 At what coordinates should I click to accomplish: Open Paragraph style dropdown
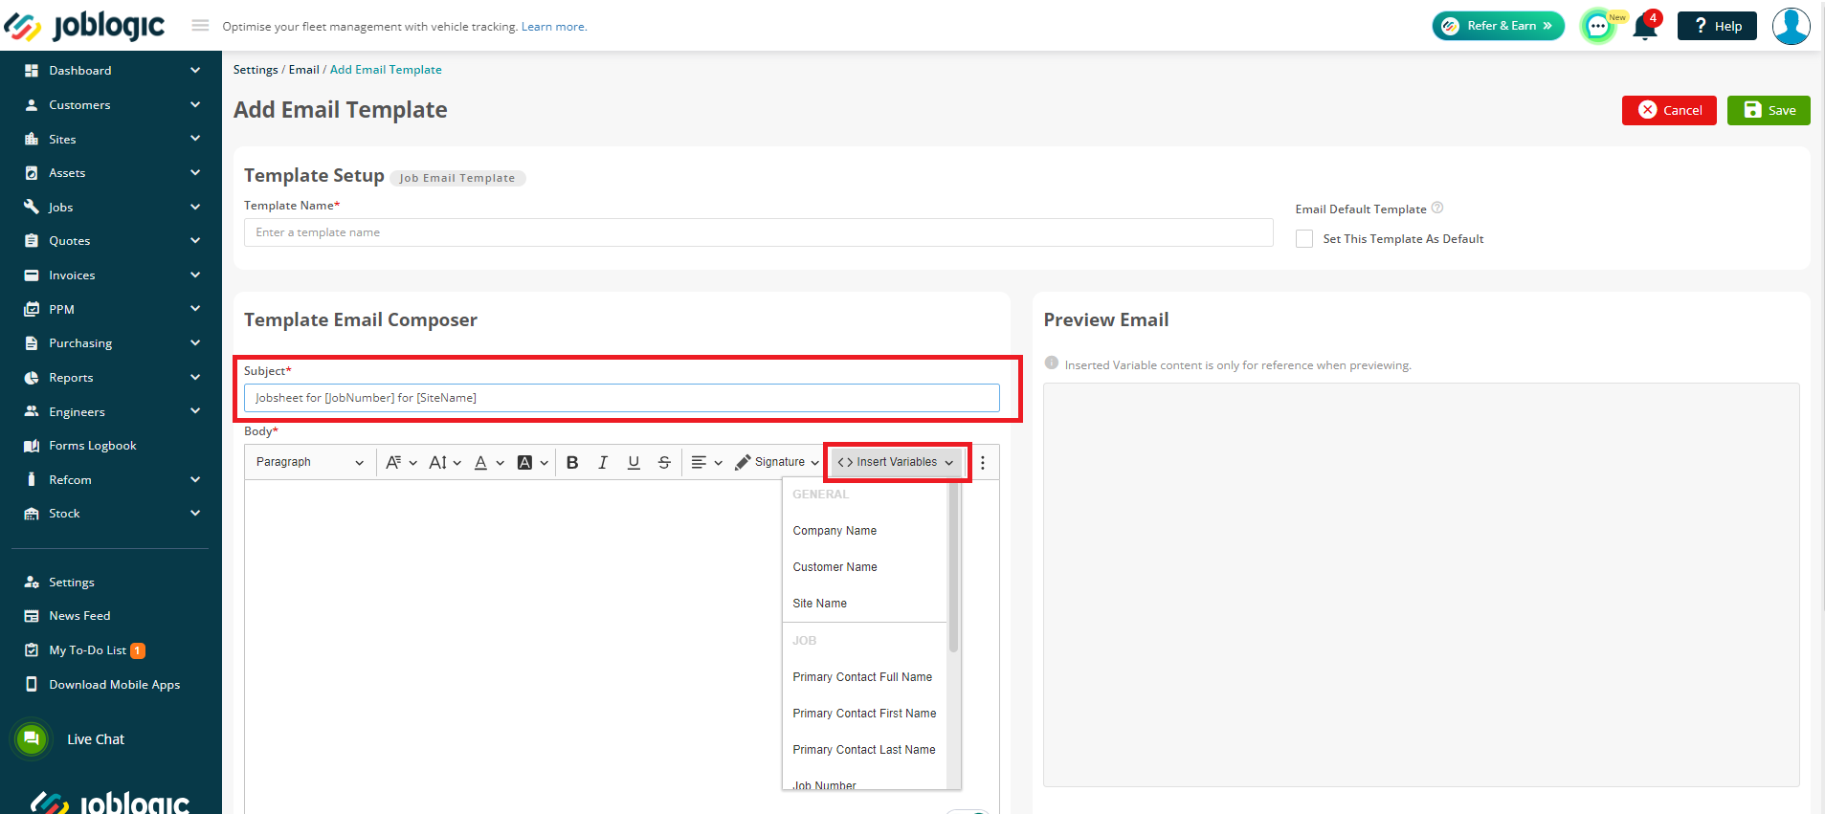pos(309,462)
